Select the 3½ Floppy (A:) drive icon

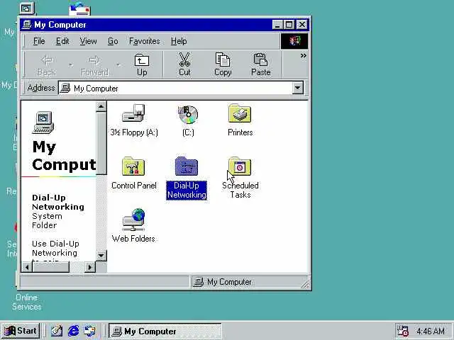click(133, 113)
